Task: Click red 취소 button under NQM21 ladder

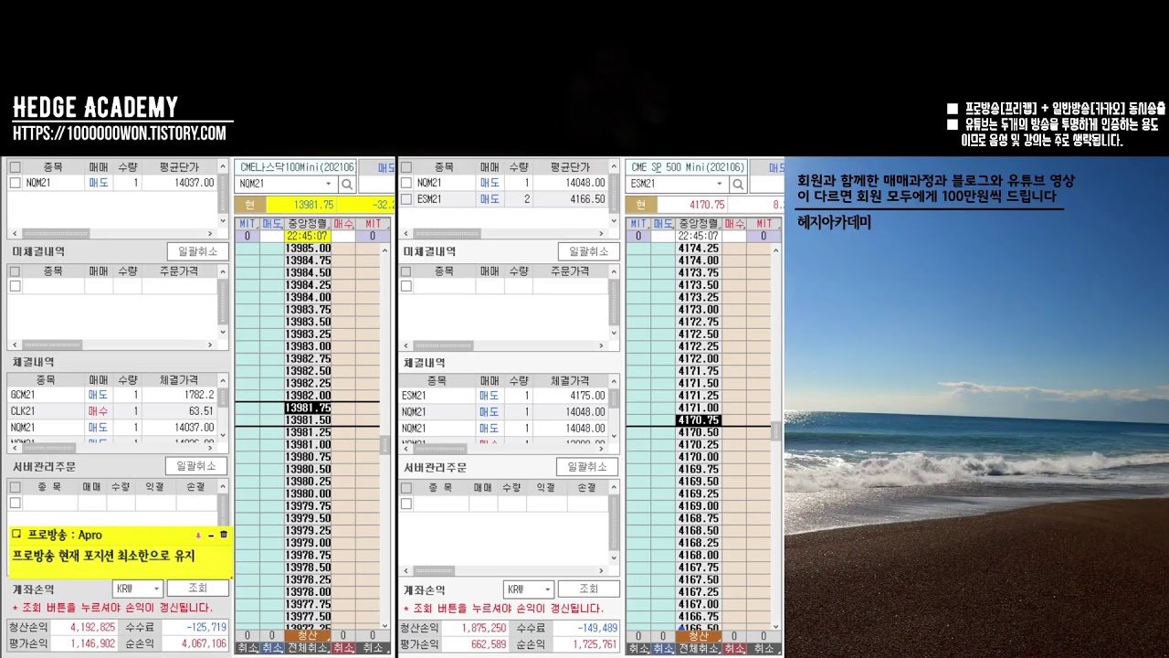Action: [x=343, y=648]
